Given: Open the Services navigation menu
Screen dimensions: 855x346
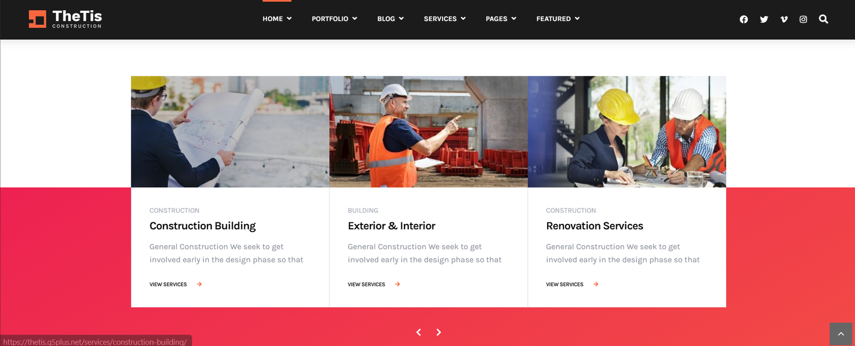Looking at the screenshot, I should 445,19.
